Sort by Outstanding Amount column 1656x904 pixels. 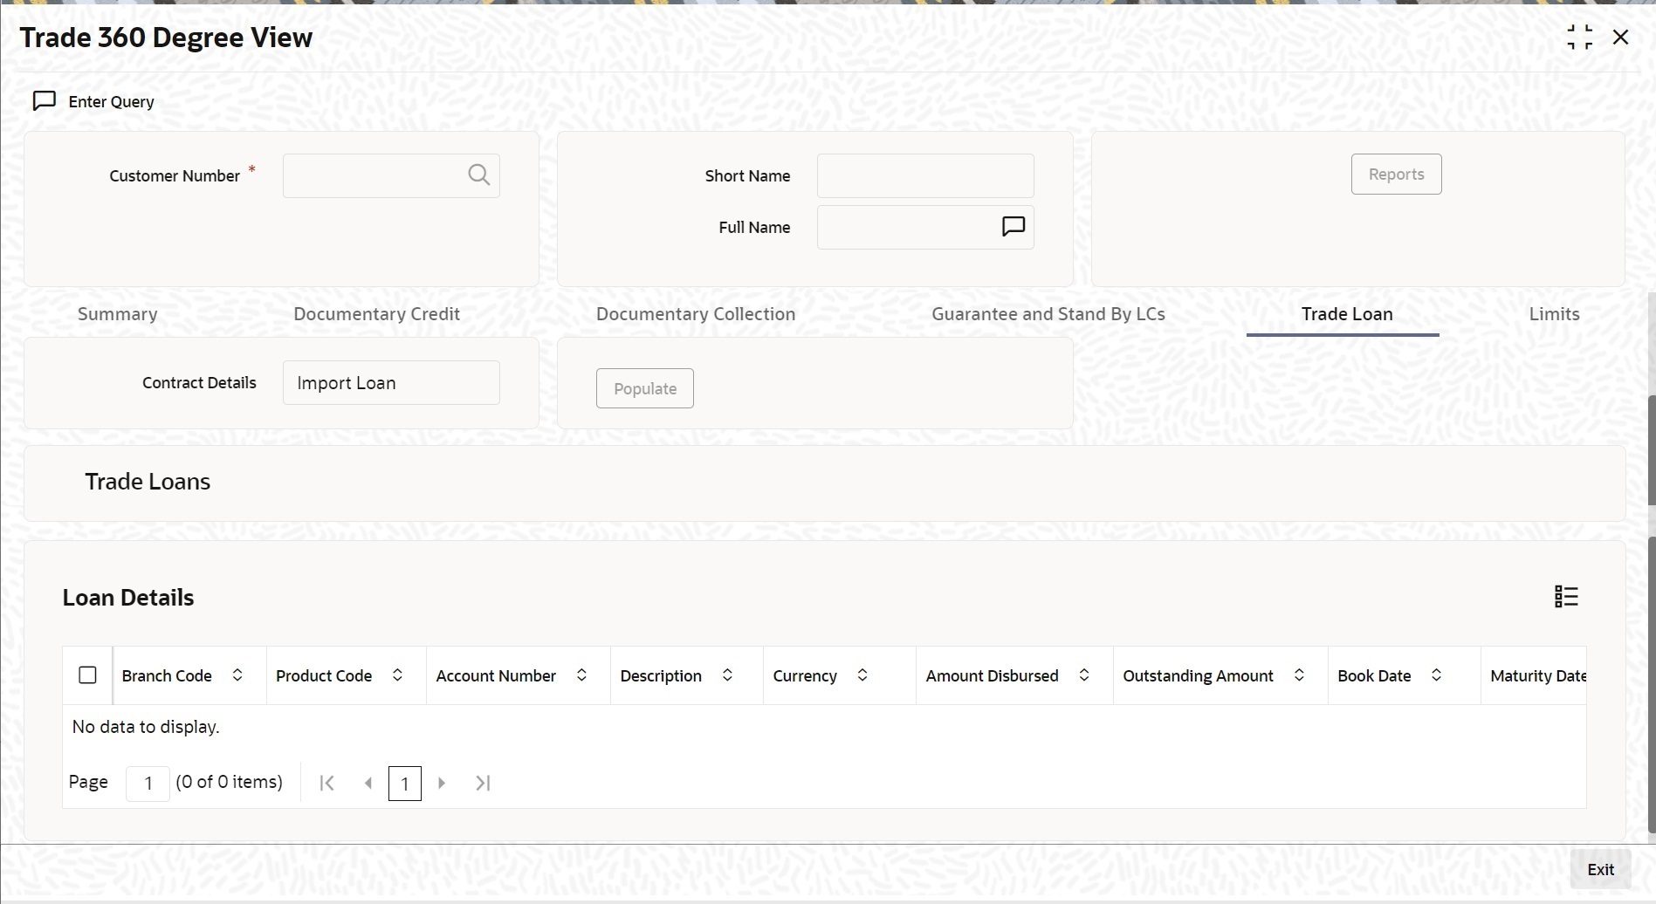pyautogui.click(x=1299, y=675)
